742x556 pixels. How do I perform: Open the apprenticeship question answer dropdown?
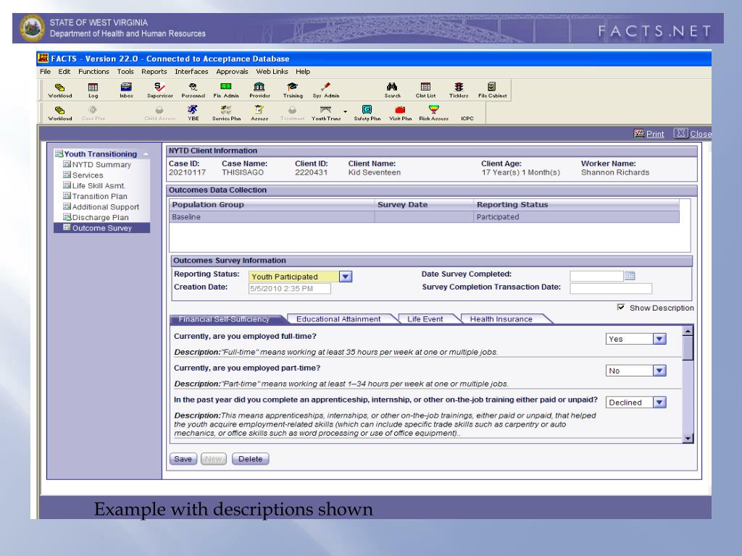[x=659, y=402]
